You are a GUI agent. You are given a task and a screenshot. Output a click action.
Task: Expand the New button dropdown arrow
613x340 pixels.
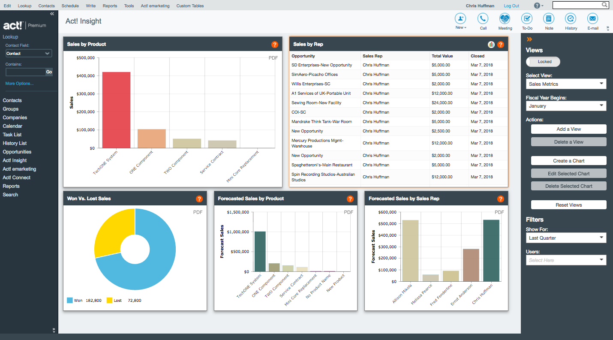pyautogui.click(x=465, y=28)
